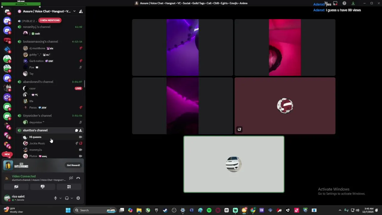The image size is (382, 215).
Task: Click the share your screen button
Action: click(x=42, y=187)
